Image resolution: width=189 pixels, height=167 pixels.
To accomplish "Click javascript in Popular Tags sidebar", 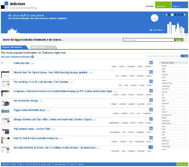I will click(x=165, y=103).
